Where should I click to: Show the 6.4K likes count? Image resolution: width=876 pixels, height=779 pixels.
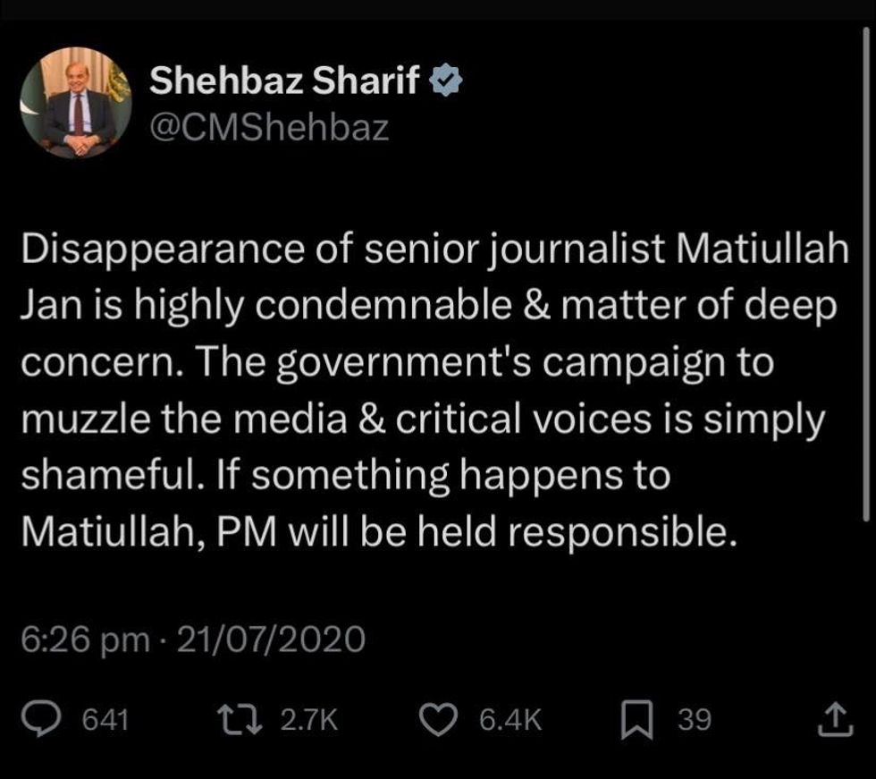(x=510, y=720)
